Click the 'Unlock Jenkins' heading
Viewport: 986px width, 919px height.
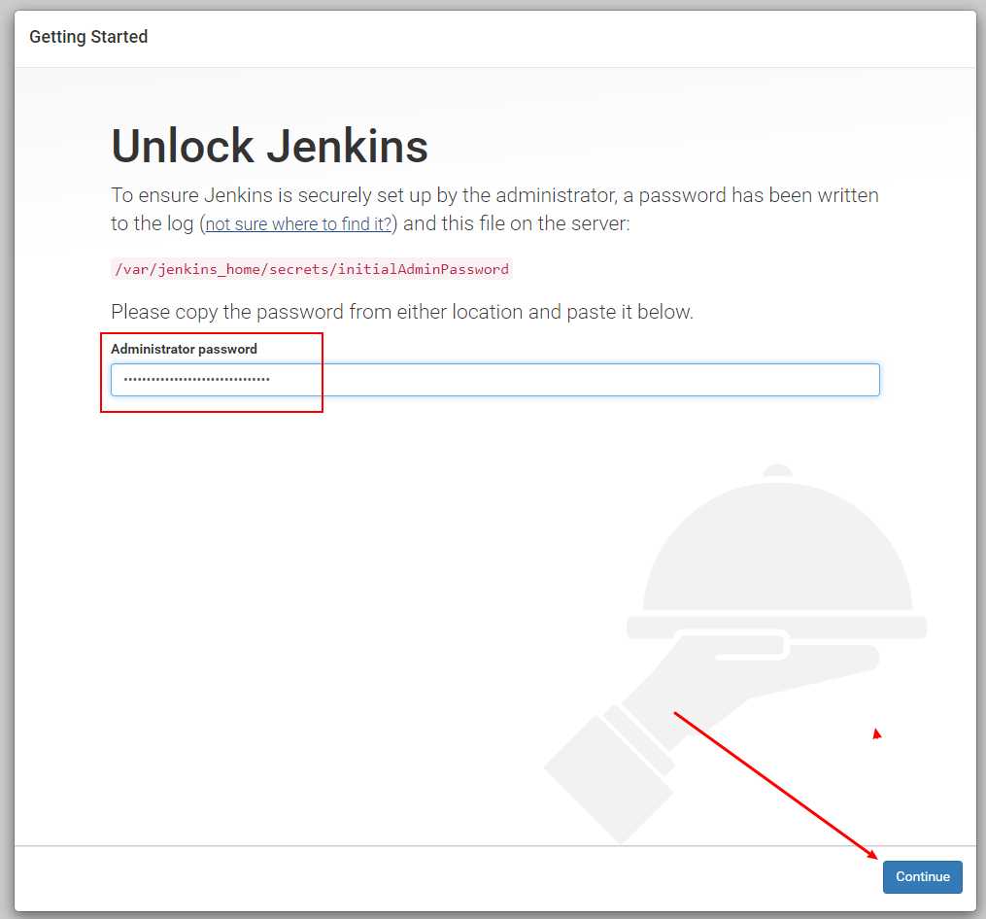click(269, 146)
